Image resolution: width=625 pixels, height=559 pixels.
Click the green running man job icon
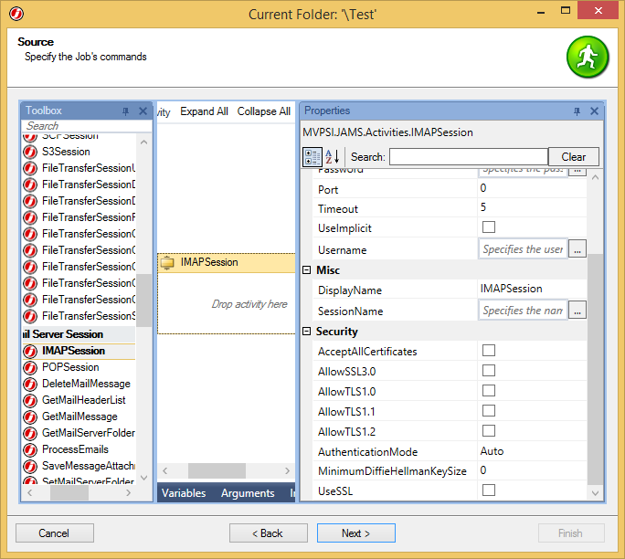pos(588,57)
